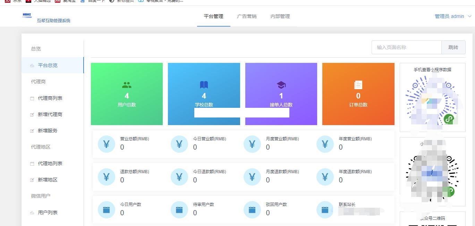The height and width of the screenshot is (226, 475).
Task: Click the yen icon next to 营业总额
Action: pyautogui.click(x=106, y=144)
